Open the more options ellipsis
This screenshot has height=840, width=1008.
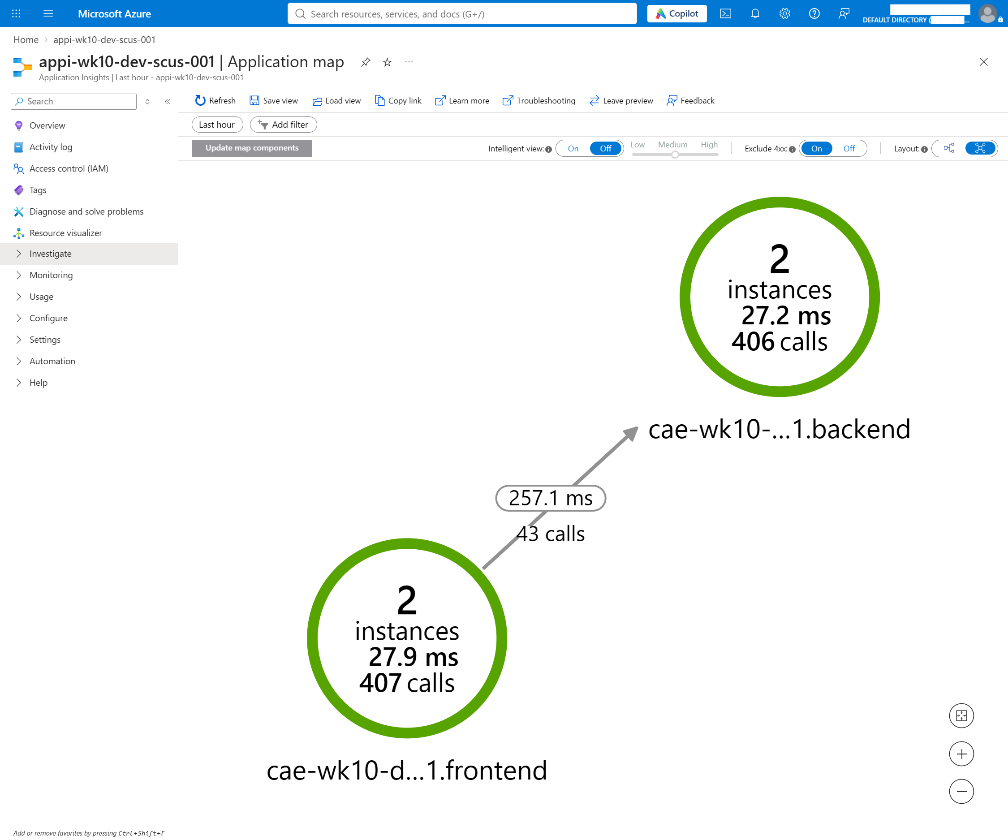[409, 62]
